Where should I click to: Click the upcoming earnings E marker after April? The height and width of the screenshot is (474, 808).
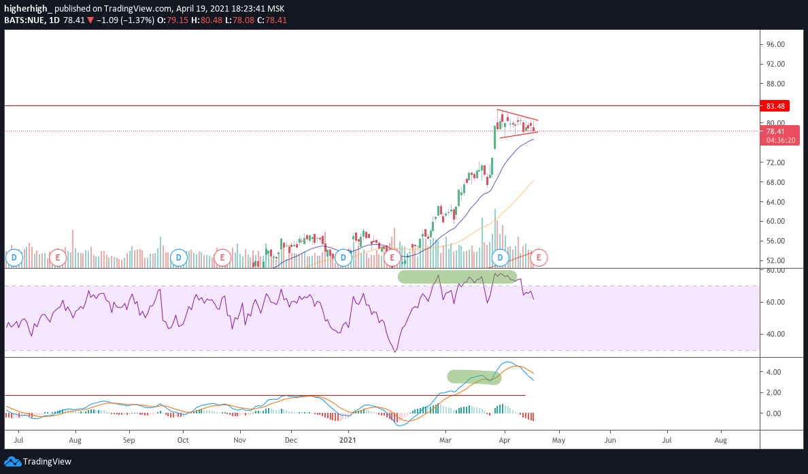click(539, 257)
